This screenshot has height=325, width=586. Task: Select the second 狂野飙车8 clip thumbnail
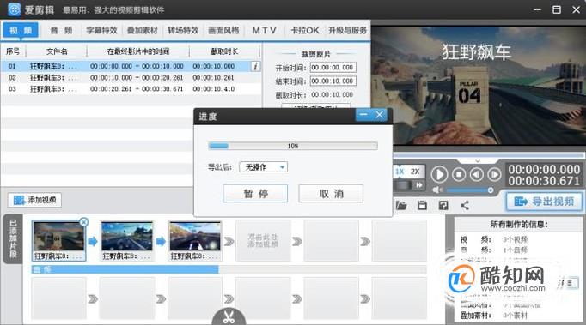(126, 240)
